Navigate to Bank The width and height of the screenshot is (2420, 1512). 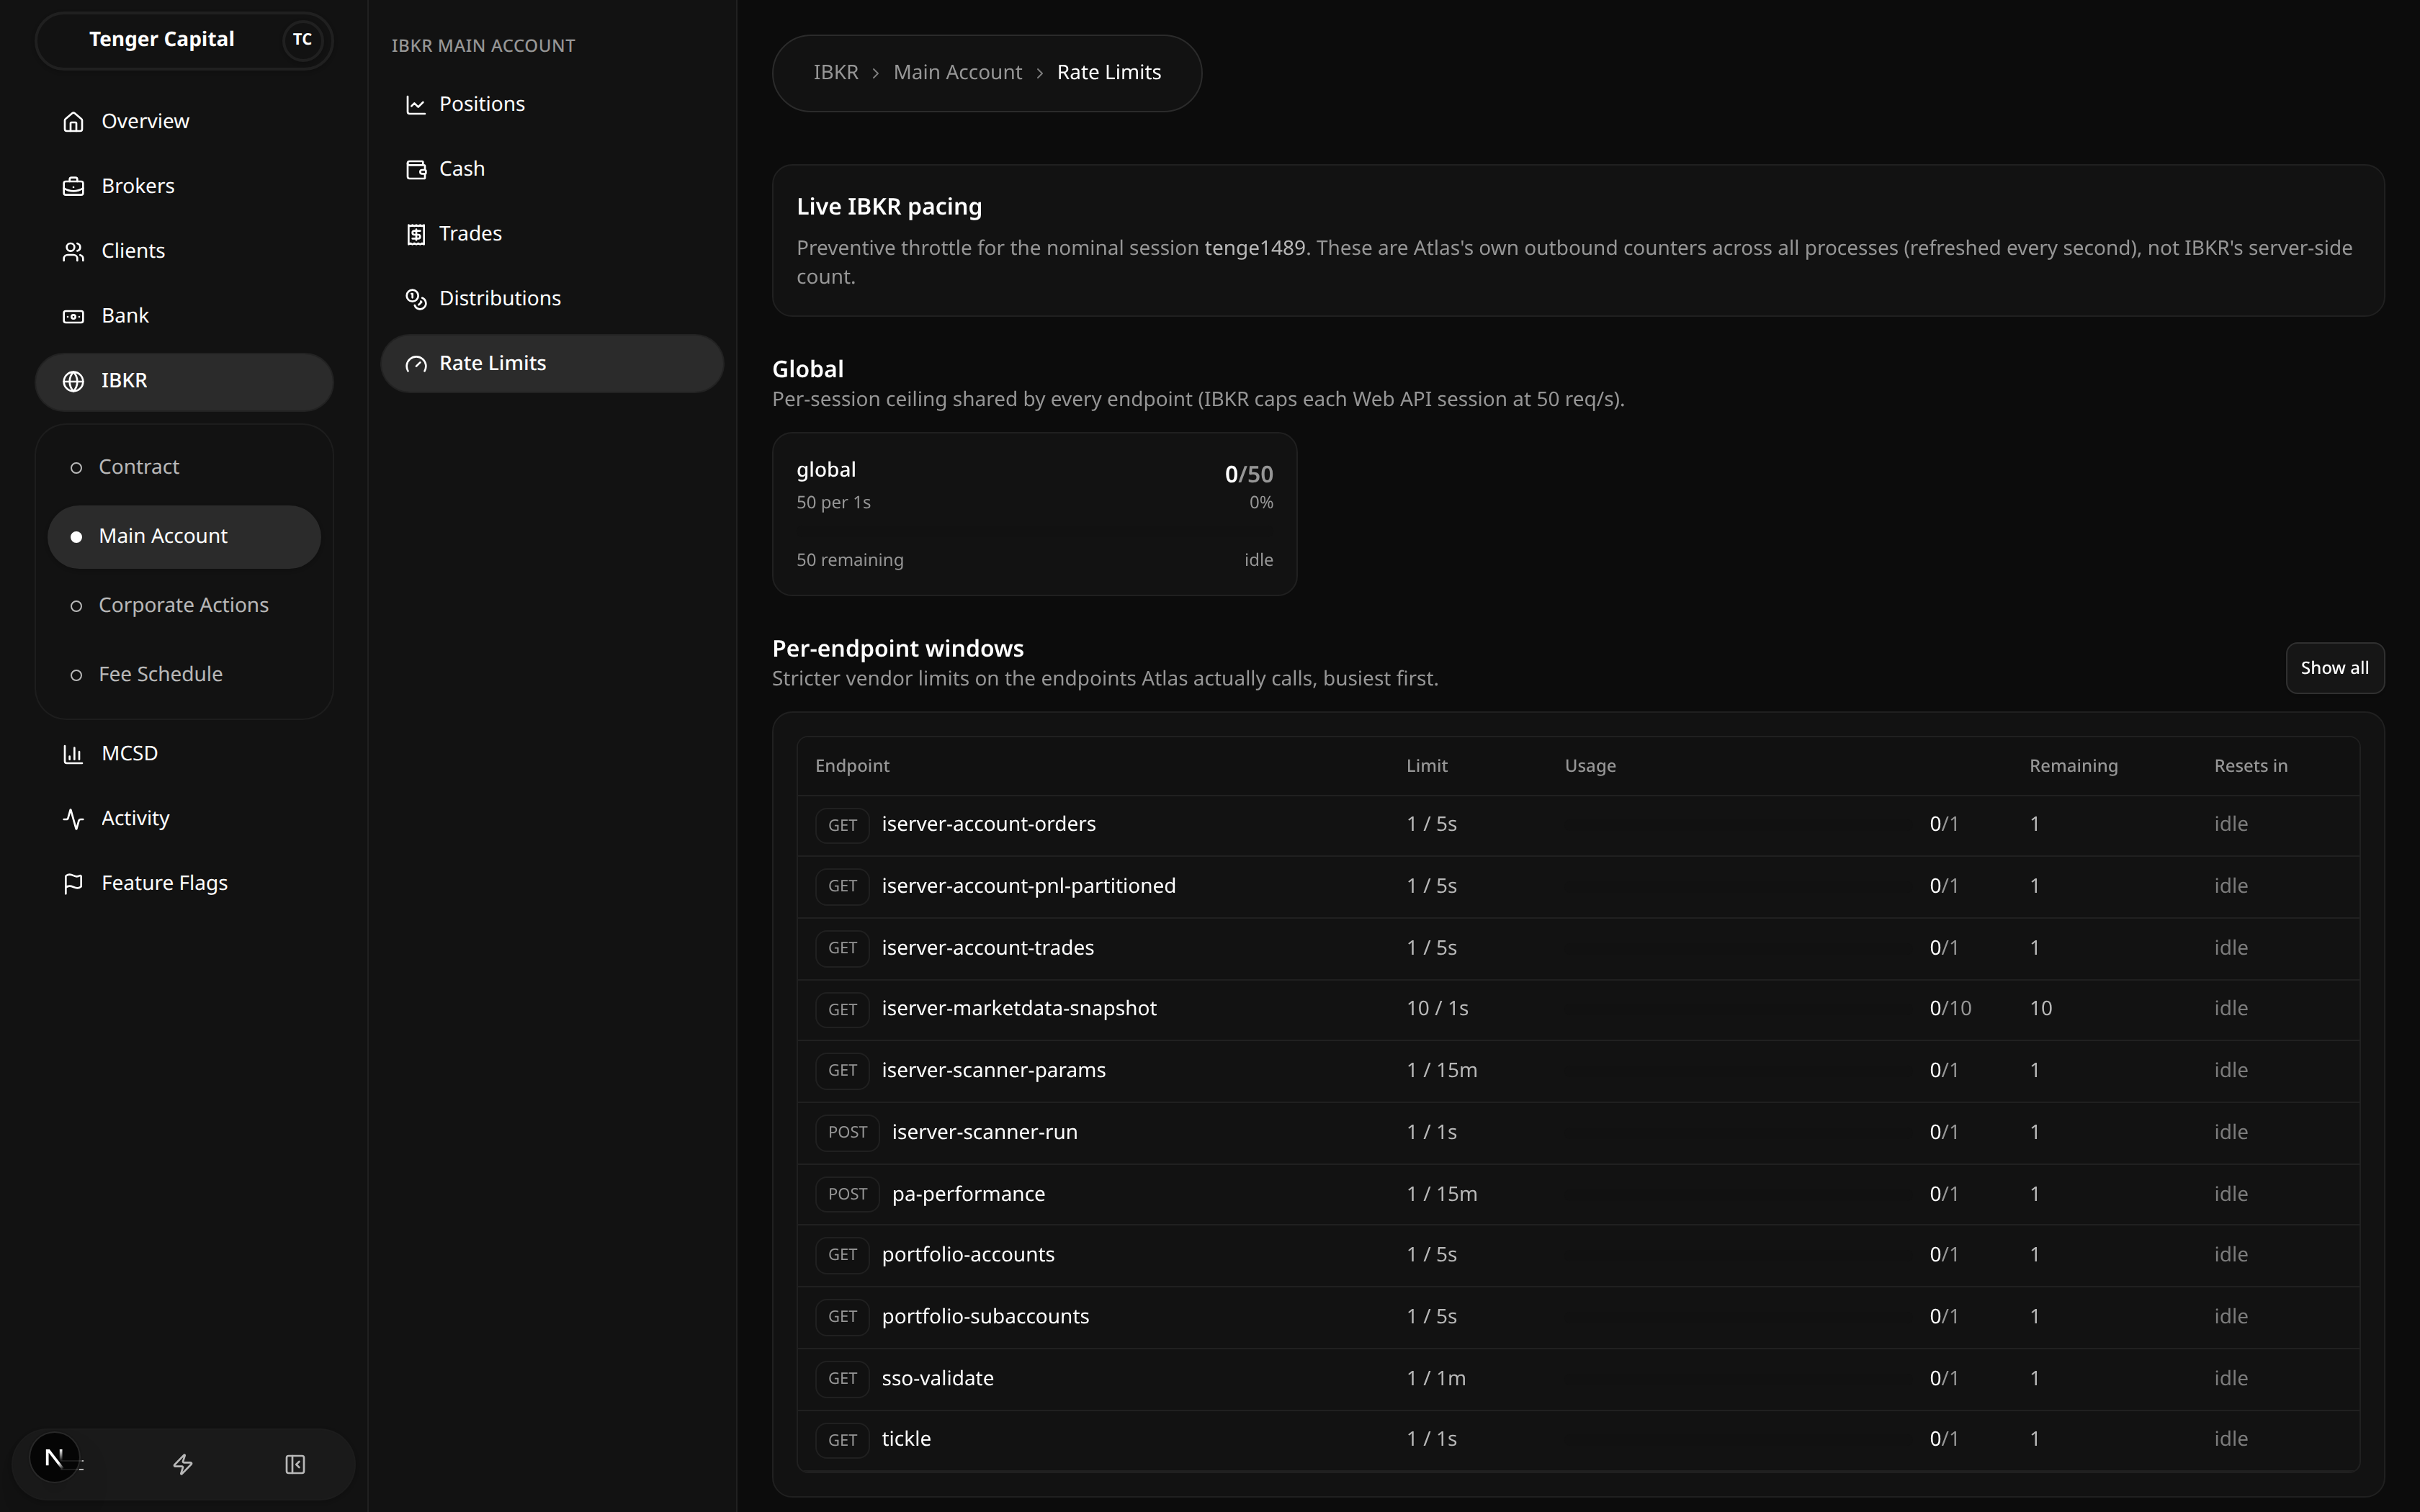pyautogui.click(x=184, y=316)
